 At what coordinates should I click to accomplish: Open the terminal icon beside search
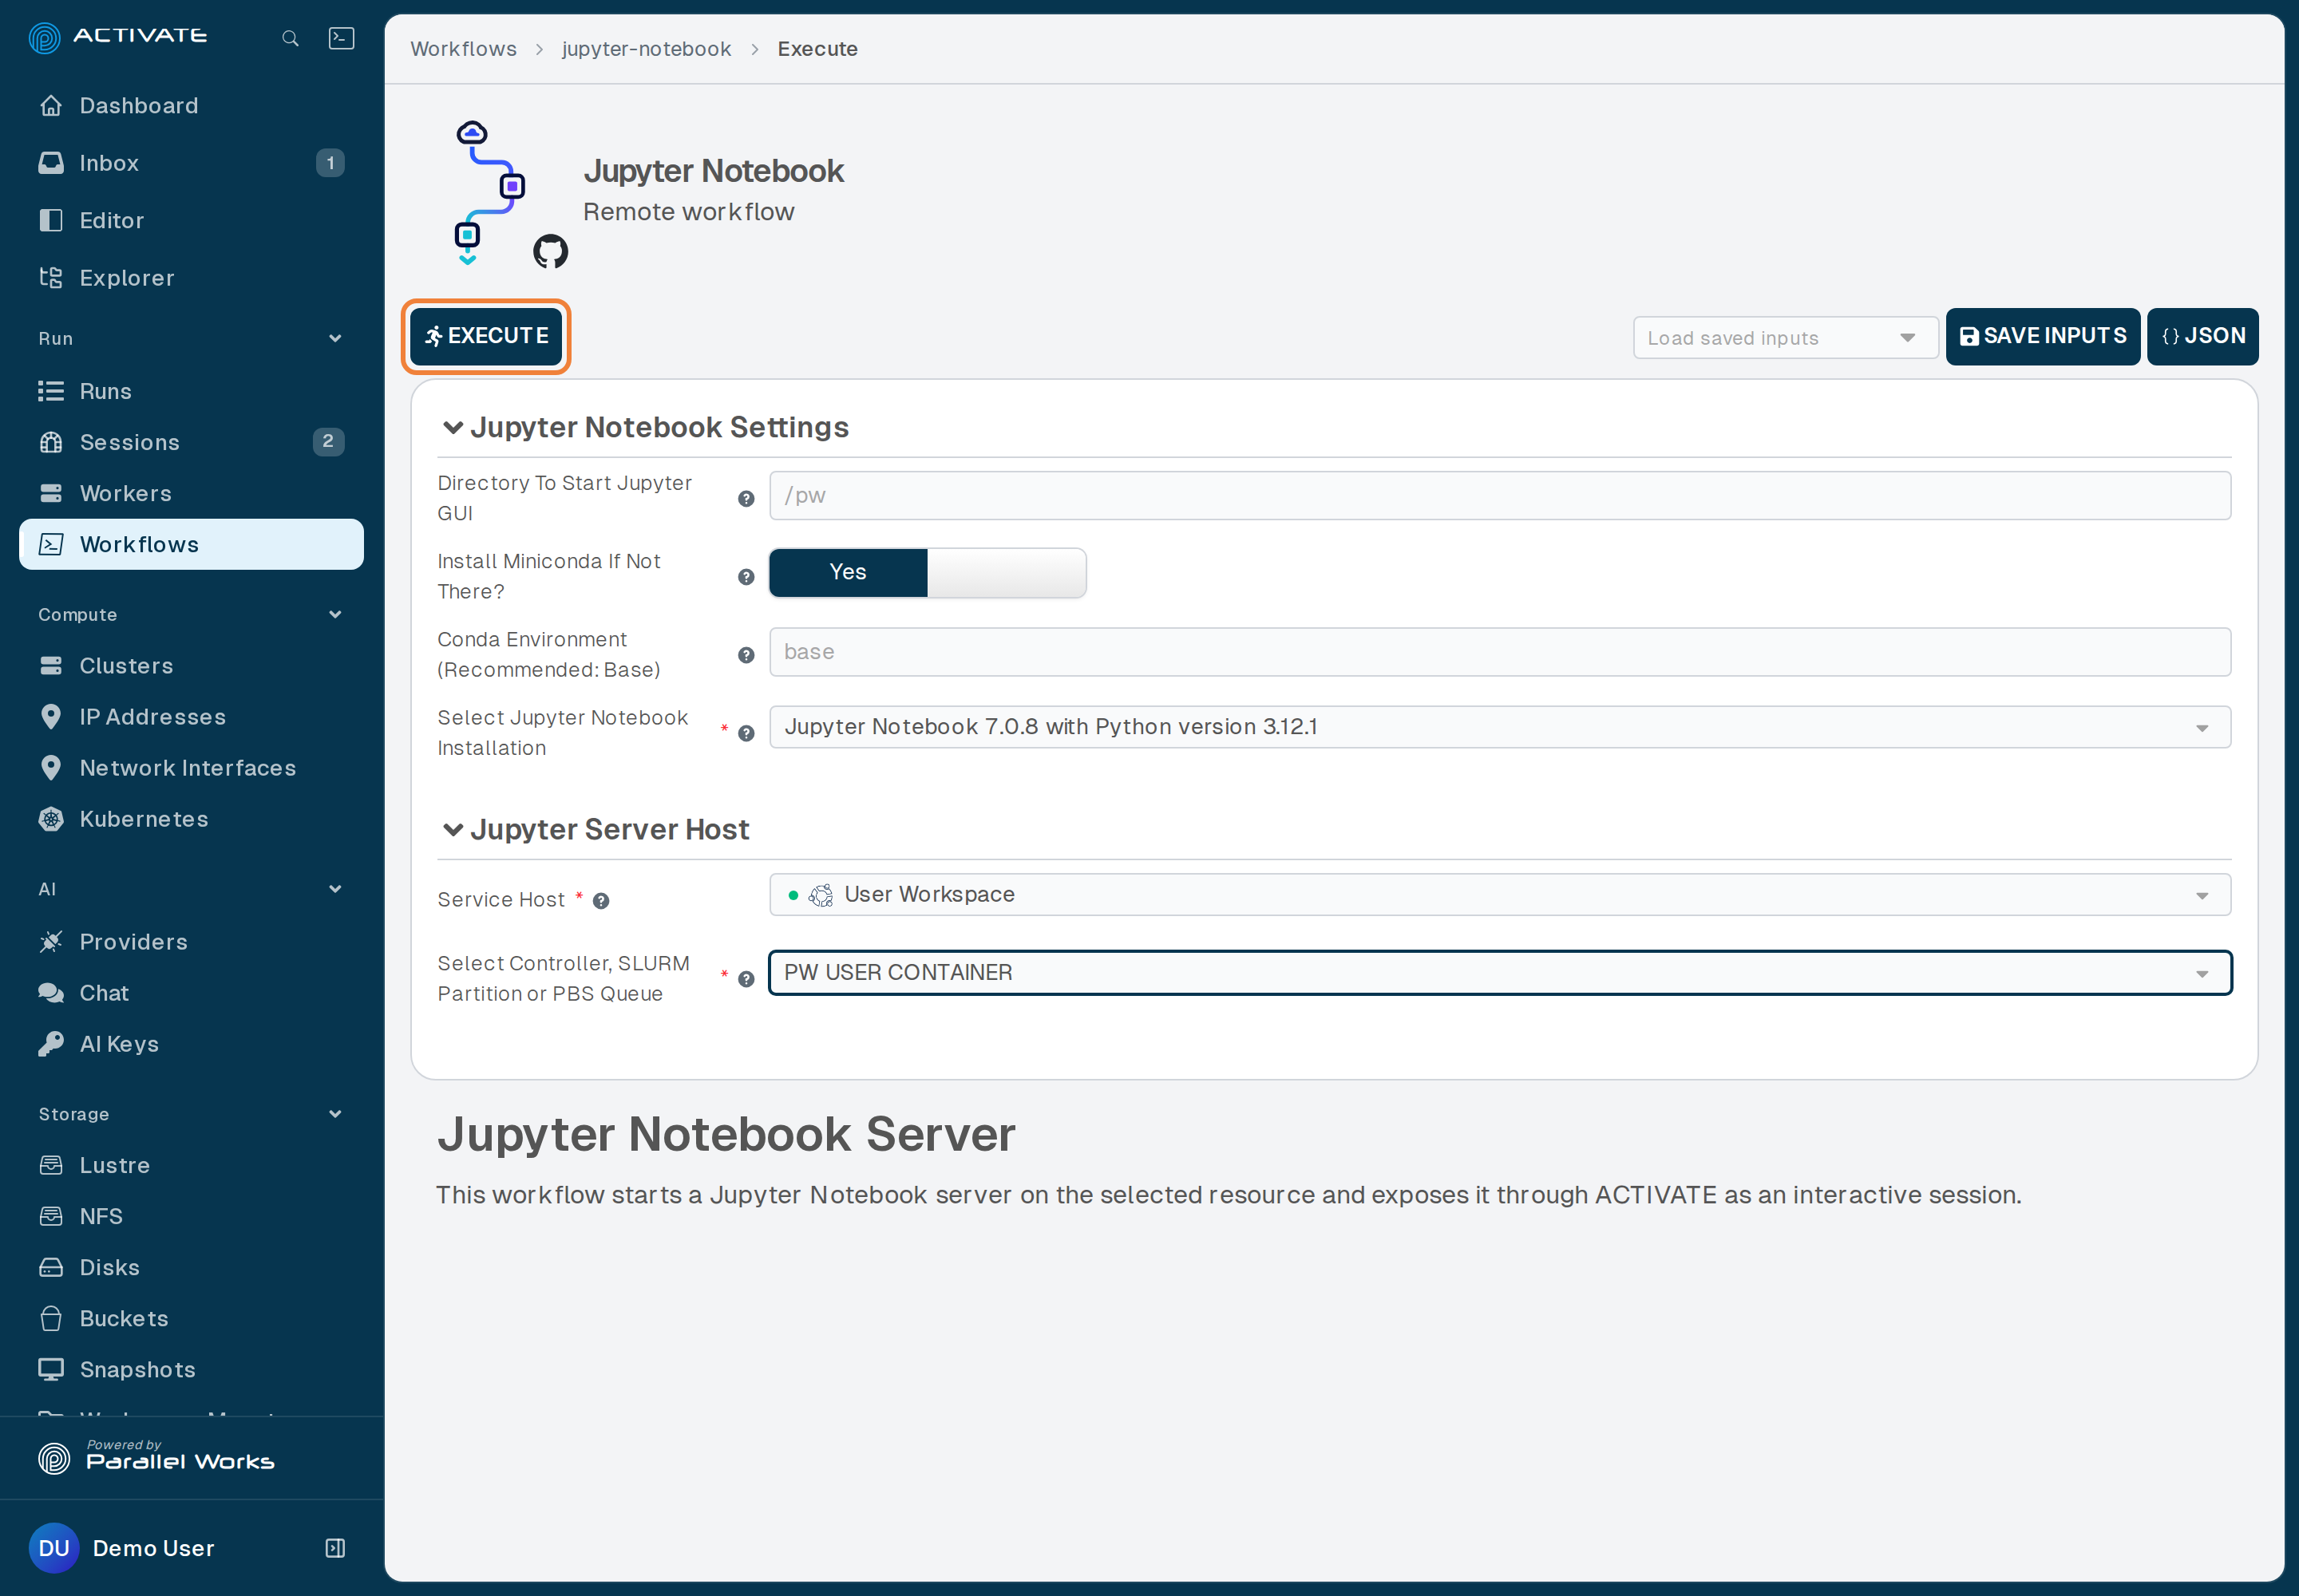[341, 38]
